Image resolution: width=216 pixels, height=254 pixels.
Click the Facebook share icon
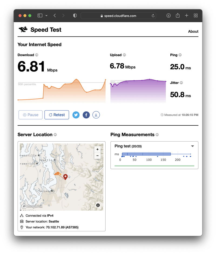[86, 115]
